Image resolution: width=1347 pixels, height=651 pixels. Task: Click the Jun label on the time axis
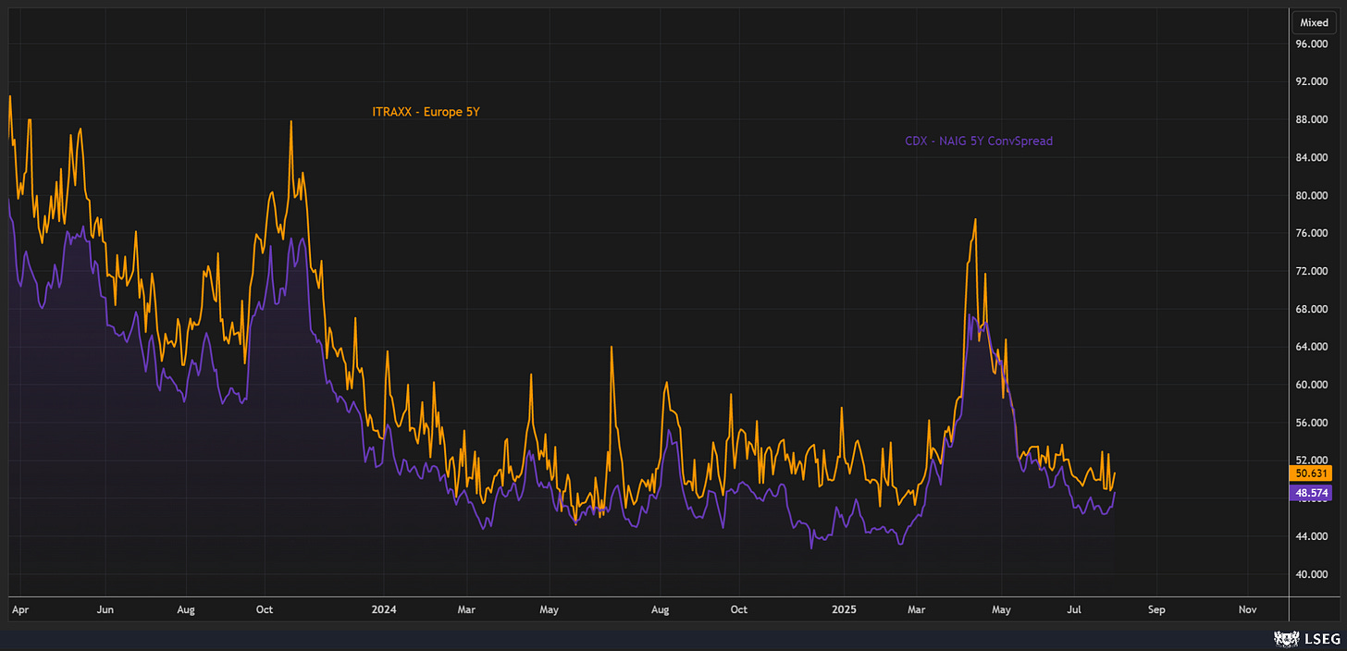pos(105,610)
